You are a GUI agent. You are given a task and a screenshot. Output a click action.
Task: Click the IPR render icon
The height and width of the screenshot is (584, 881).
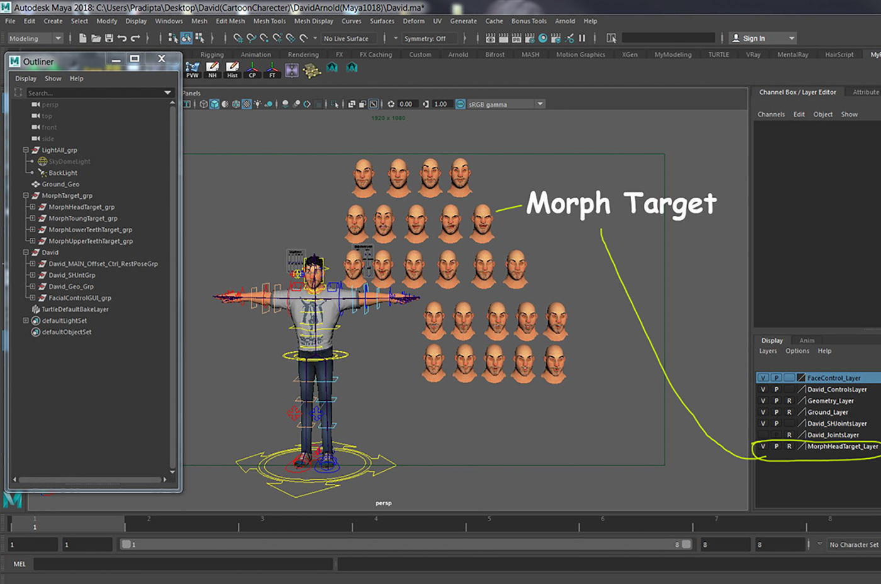(x=517, y=38)
